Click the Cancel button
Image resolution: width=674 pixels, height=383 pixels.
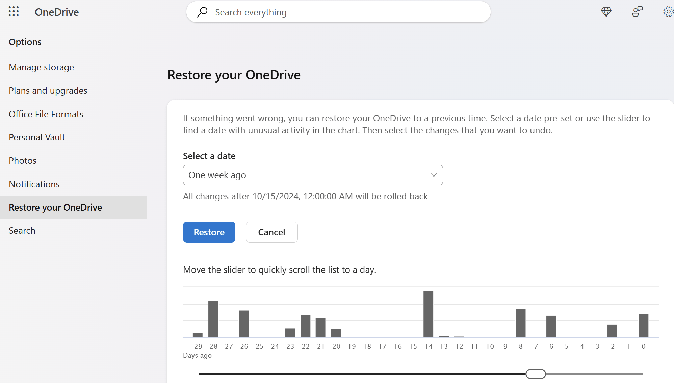[271, 232]
